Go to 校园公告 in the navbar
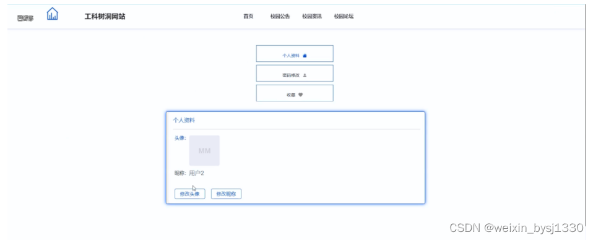 pos(280,16)
